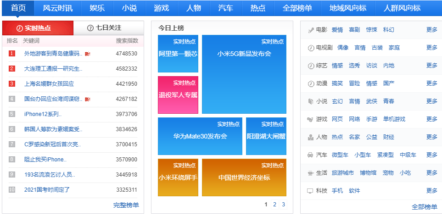
Task: Click the cup icon beside 生活
Action: click(310, 173)
